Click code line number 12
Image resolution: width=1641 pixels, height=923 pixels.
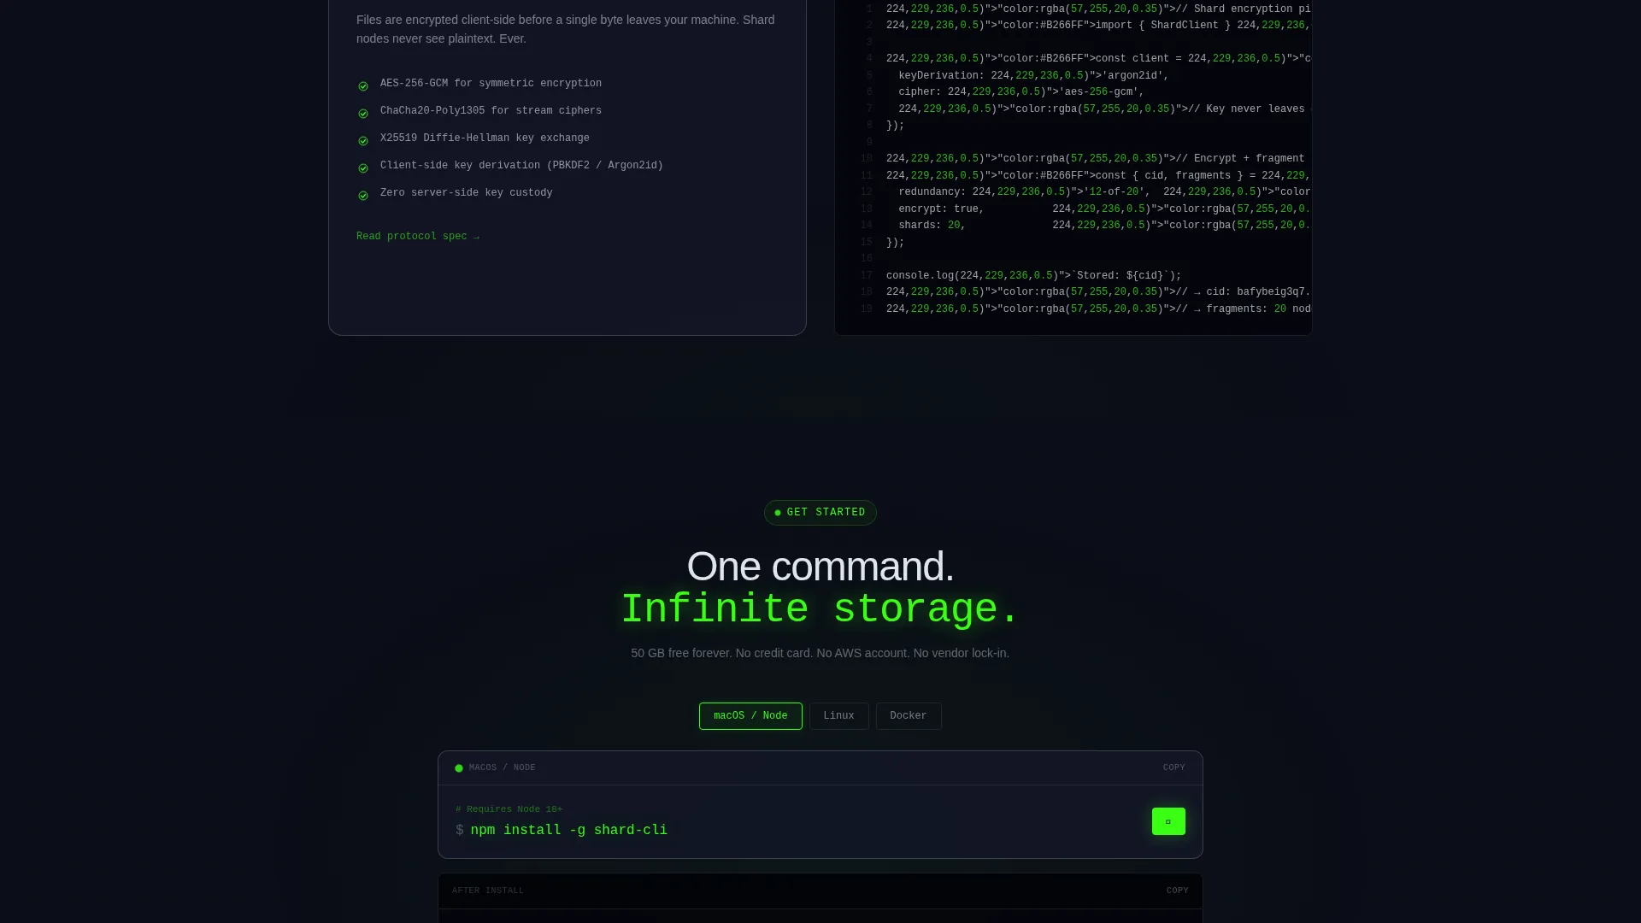(x=867, y=192)
